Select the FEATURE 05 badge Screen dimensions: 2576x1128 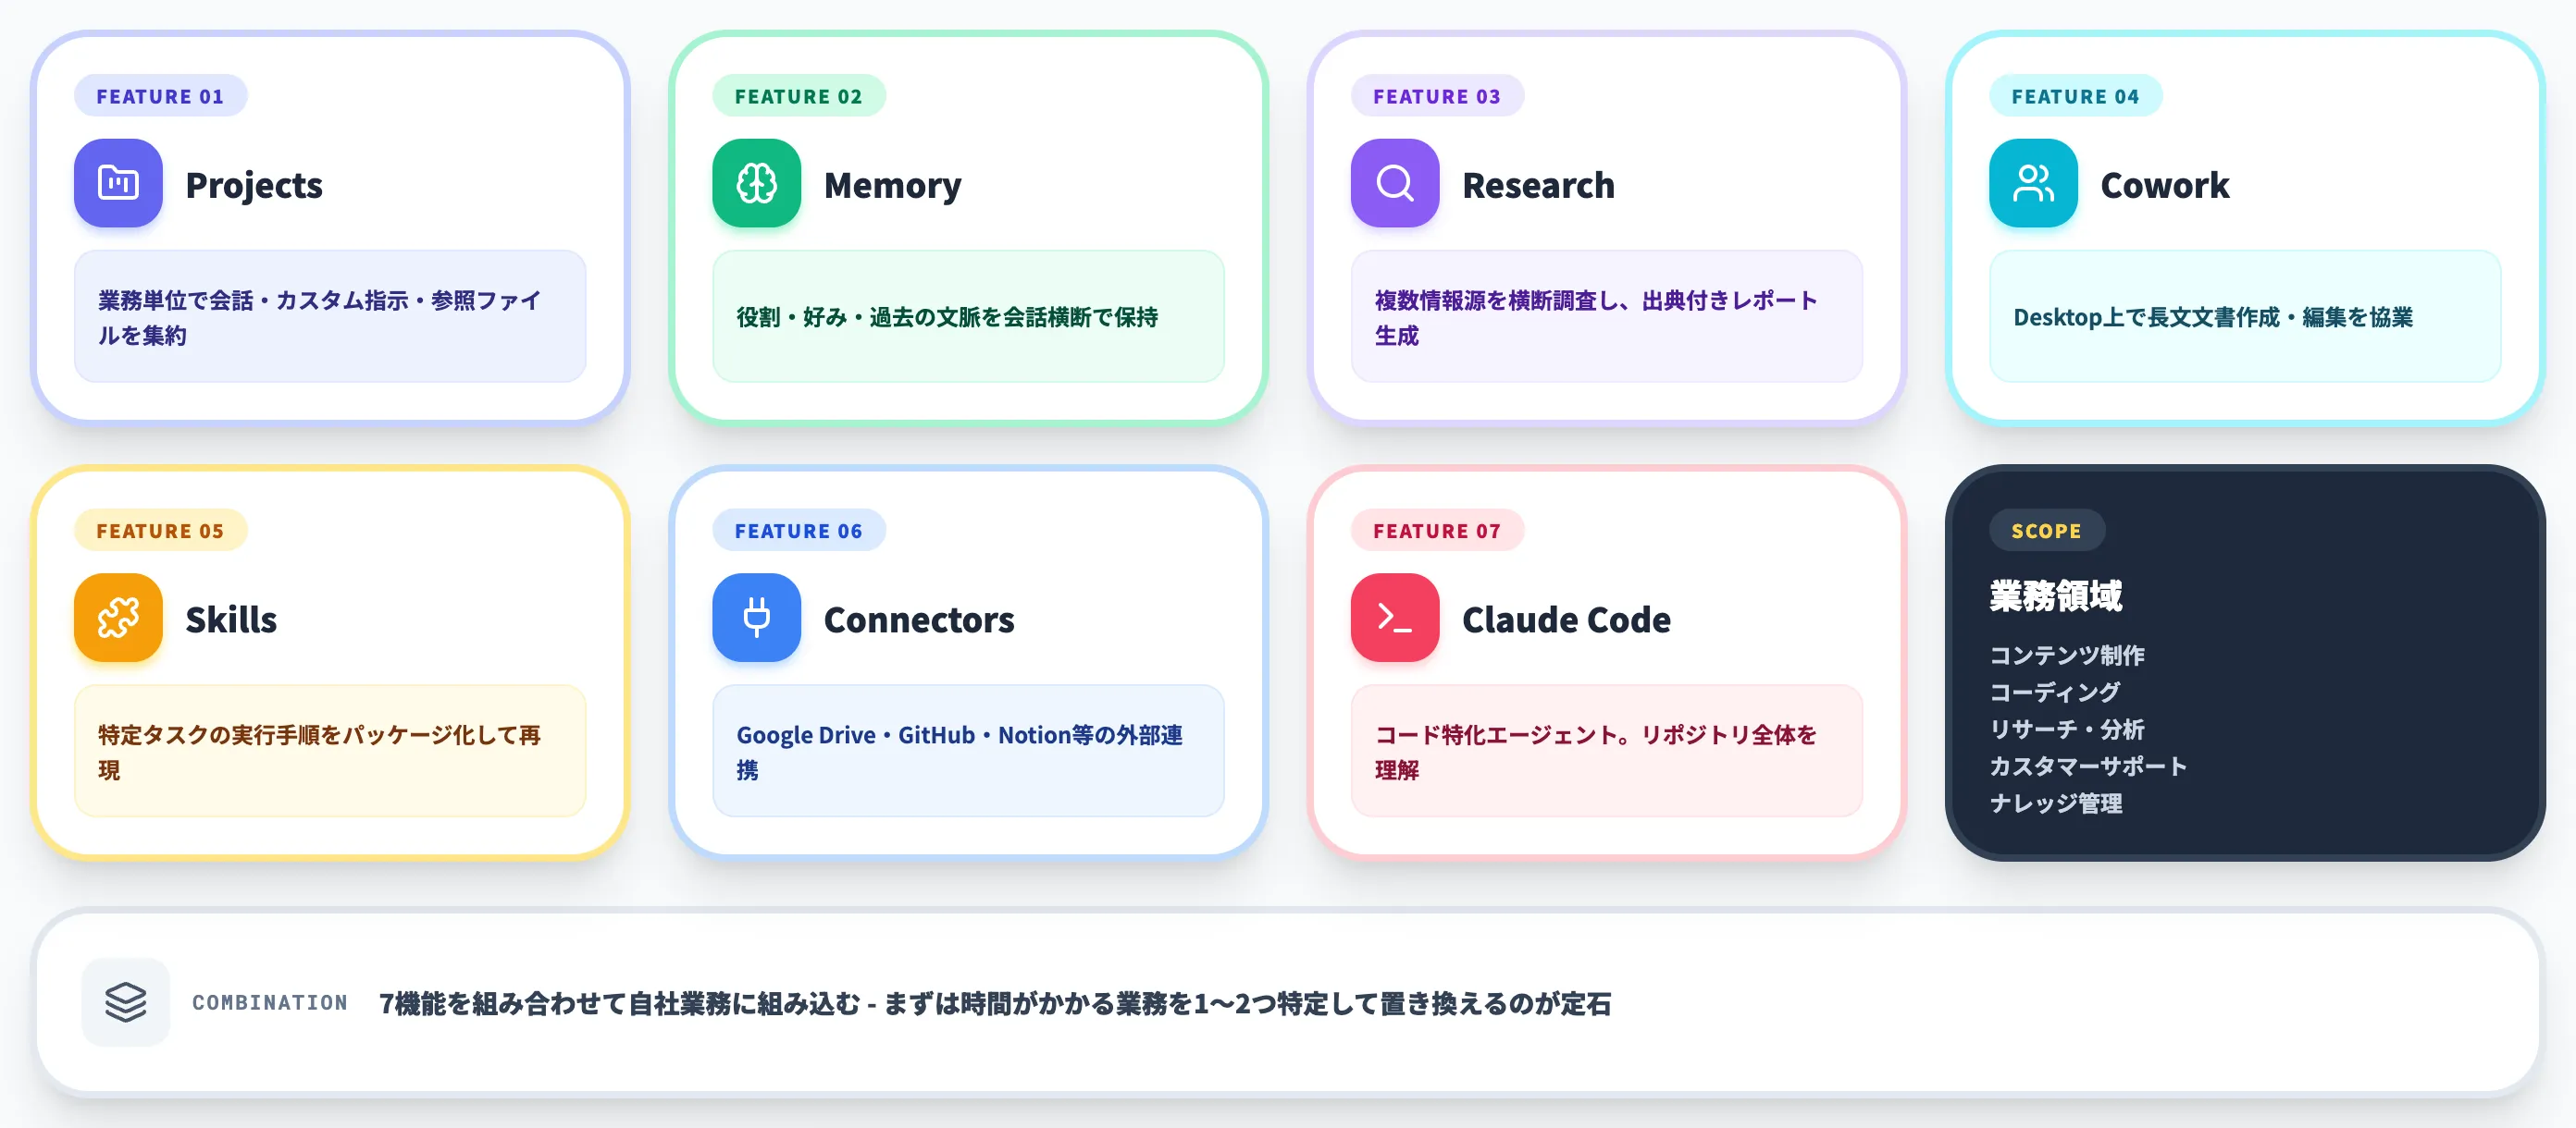tap(160, 531)
